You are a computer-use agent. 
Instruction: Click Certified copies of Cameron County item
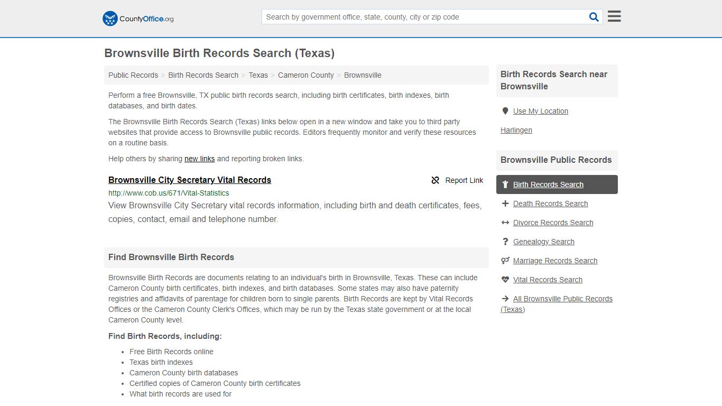215,383
